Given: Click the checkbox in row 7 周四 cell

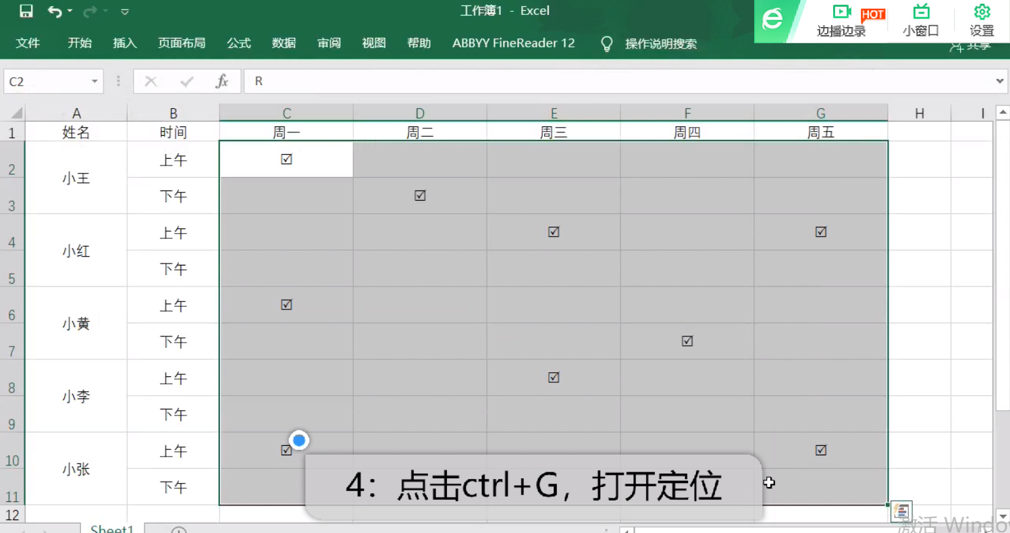Looking at the screenshot, I should click(x=687, y=342).
